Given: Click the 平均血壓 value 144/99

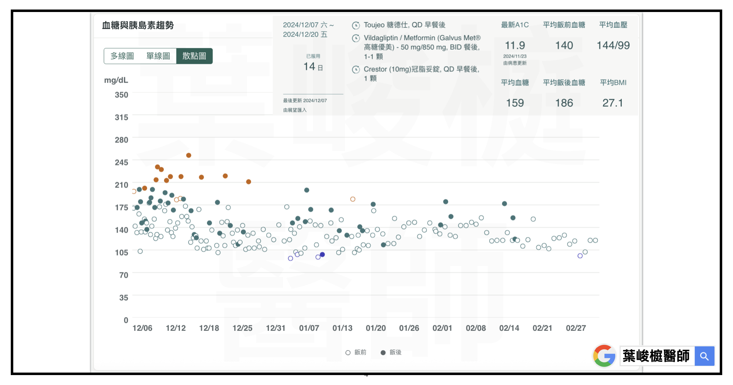Looking at the screenshot, I should pyautogui.click(x=613, y=46).
